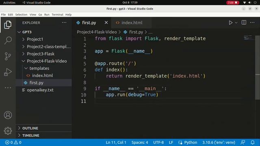Select interpreter 3.10.6 ('env': venv)
This screenshot has width=260, height=146.
[219, 142]
